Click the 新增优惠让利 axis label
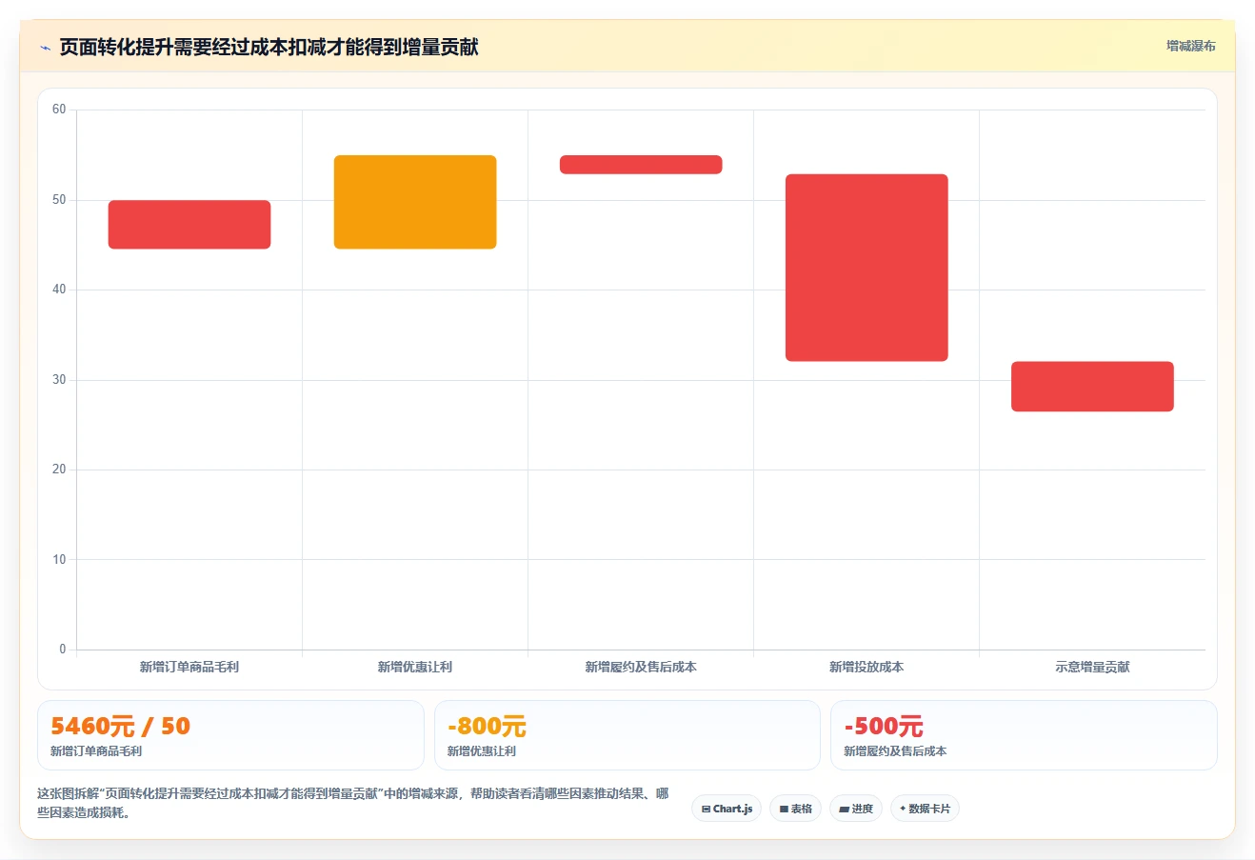This screenshot has height=860, width=1255. click(415, 667)
